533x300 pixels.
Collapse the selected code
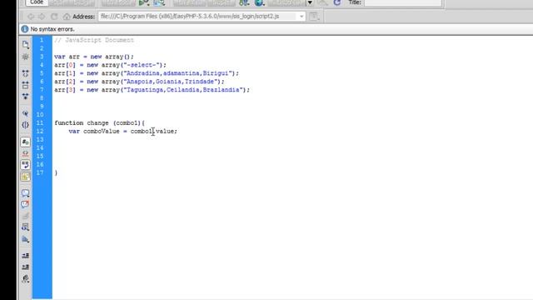click(x=26, y=85)
